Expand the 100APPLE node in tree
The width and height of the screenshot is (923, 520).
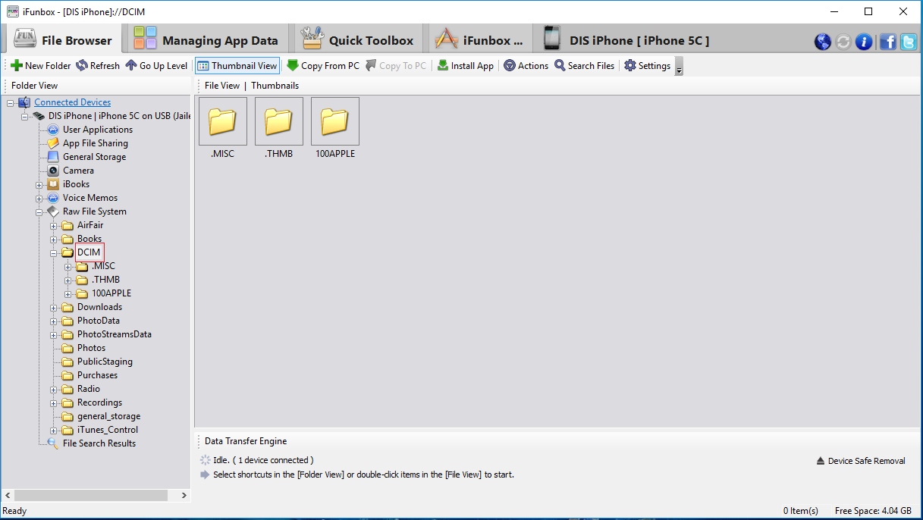[x=68, y=293]
